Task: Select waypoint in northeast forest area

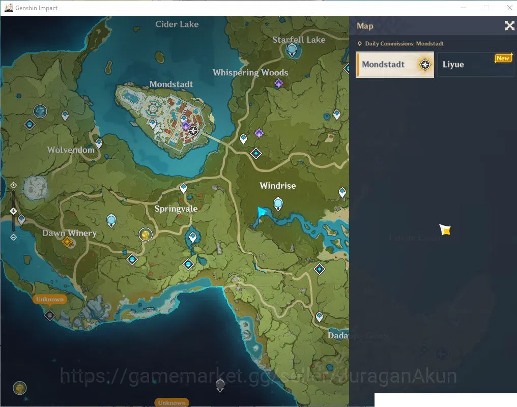Action: (337, 114)
